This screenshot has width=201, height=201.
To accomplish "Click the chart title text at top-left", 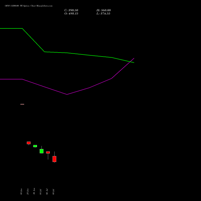I will pyautogui.click(x=29, y=6).
